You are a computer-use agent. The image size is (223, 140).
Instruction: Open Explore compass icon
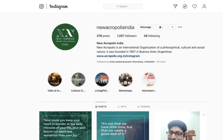pyautogui.click(x=185, y=6)
